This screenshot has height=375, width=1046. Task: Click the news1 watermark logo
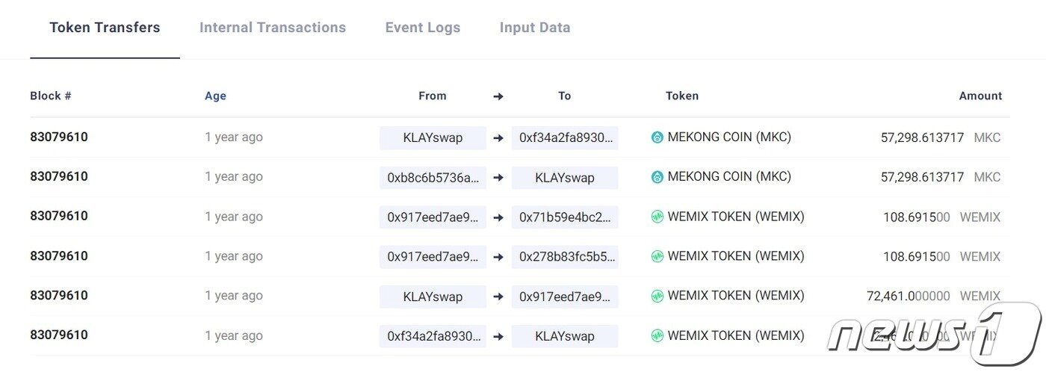tap(934, 334)
